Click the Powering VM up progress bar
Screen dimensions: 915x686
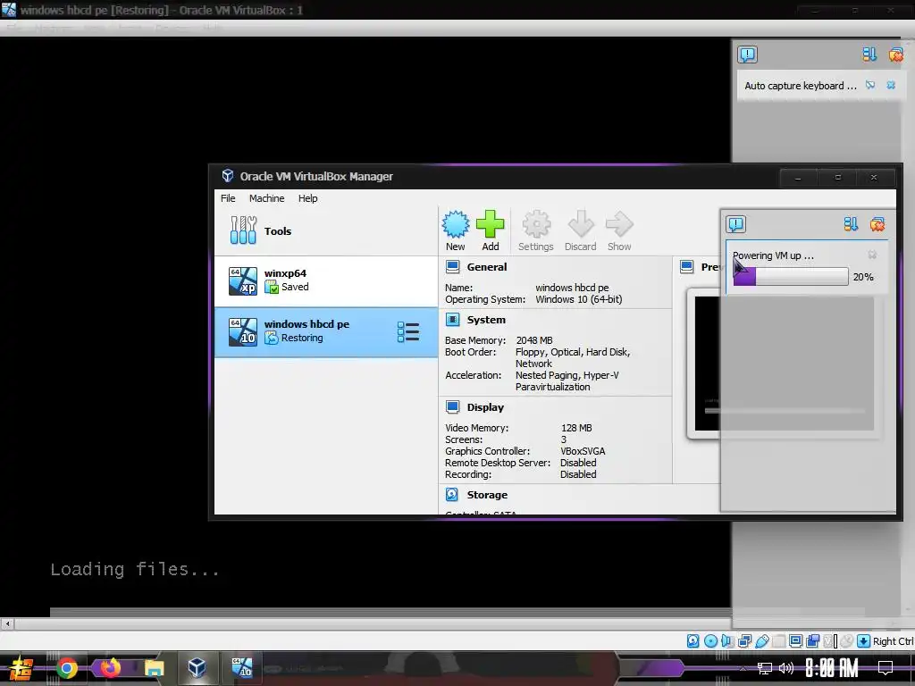pyautogui.click(x=790, y=277)
